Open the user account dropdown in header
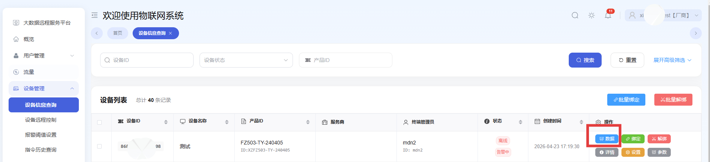 point(663,15)
